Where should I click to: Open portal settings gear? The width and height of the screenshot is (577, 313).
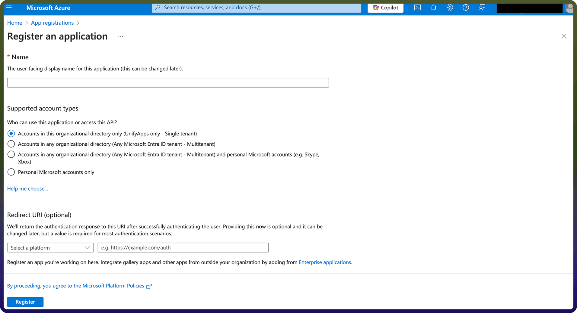coord(450,8)
